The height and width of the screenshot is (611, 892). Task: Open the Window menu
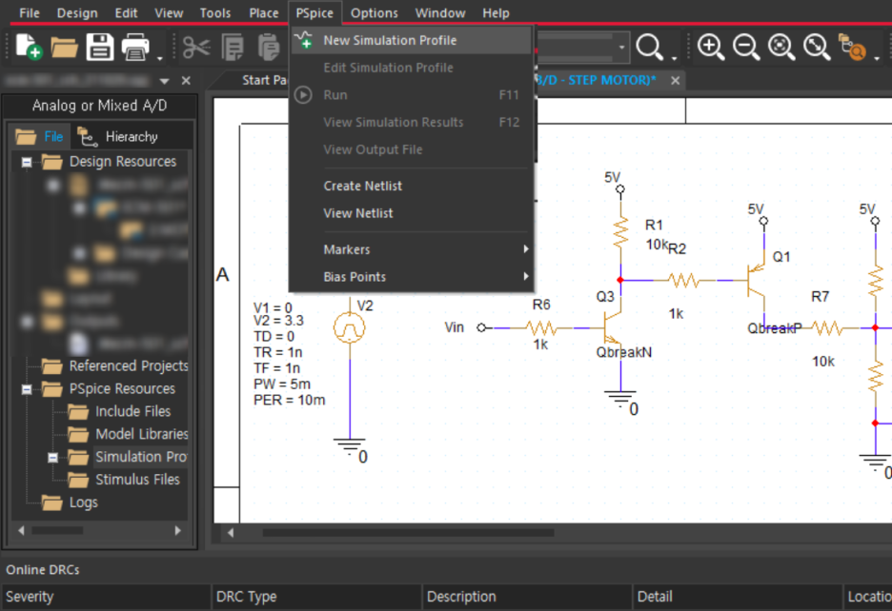[x=440, y=13]
